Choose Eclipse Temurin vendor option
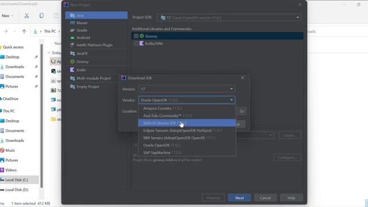368x207 pixels. [x=187, y=131]
